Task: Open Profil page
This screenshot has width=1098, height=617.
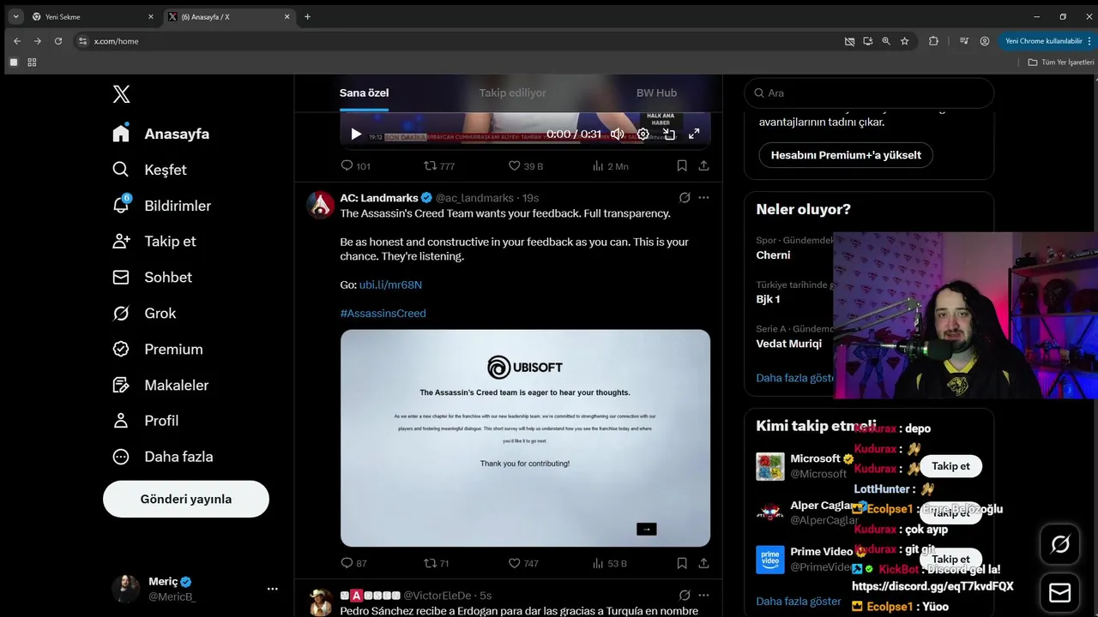Action: (x=146, y=420)
